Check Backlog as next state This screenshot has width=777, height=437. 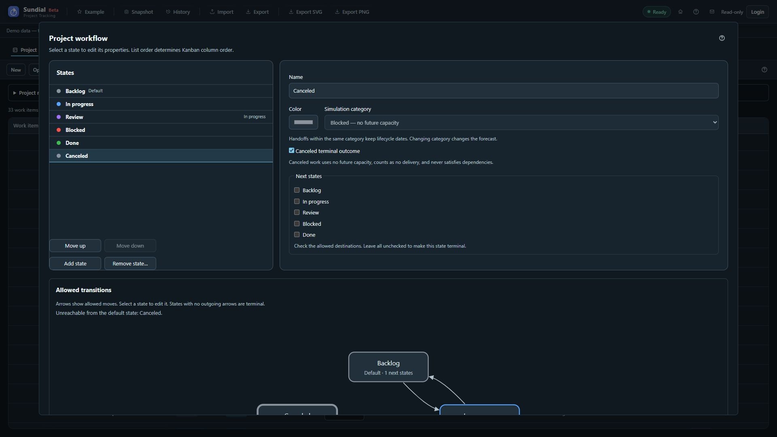(297, 190)
